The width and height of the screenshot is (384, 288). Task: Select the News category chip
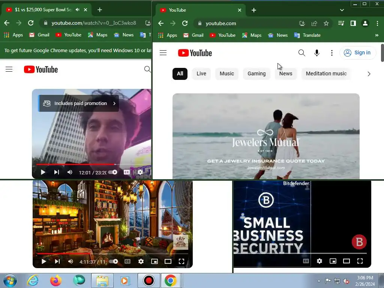point(286,74)
